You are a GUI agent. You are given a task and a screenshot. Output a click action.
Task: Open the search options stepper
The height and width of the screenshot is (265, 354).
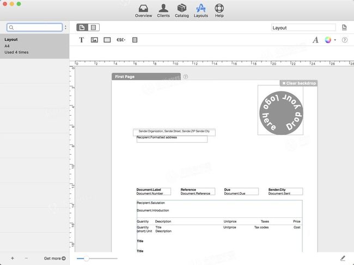65,28
